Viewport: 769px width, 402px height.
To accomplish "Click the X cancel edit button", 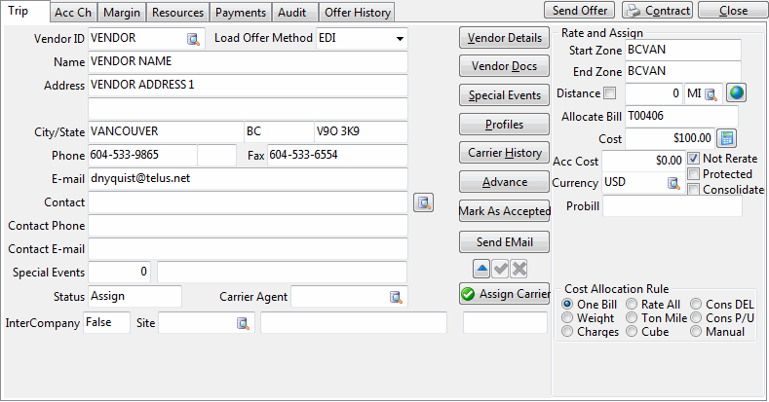I will 519,269.
